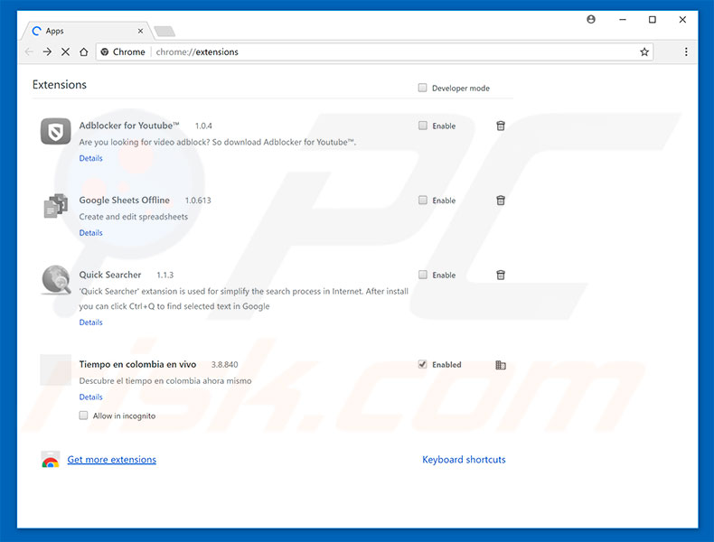Click the Google Sheets Offline icon
The image size is (714, 542).
[x=55, y=206]
